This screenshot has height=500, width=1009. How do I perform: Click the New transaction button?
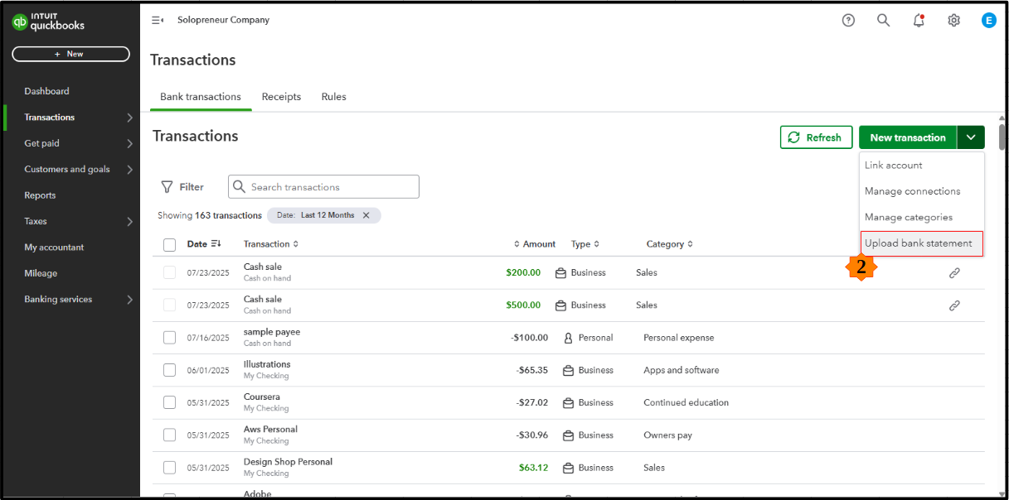click(908, 137)
